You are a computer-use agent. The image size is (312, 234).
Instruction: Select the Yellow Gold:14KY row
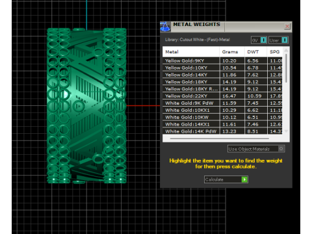pyautogui.click(x=222, y=75)
